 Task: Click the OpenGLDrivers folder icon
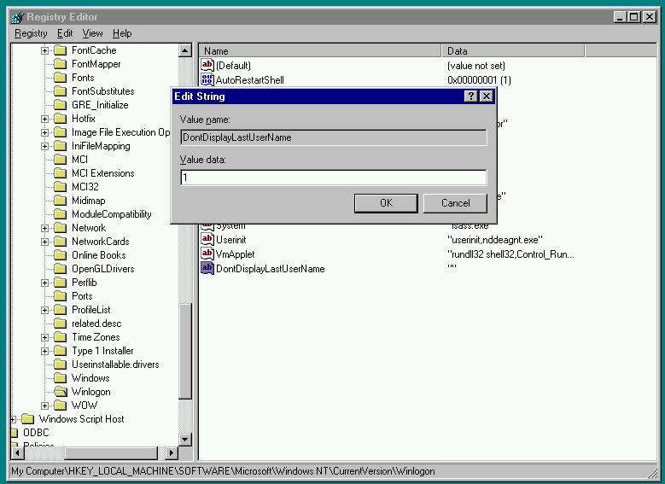click(61, 269)
